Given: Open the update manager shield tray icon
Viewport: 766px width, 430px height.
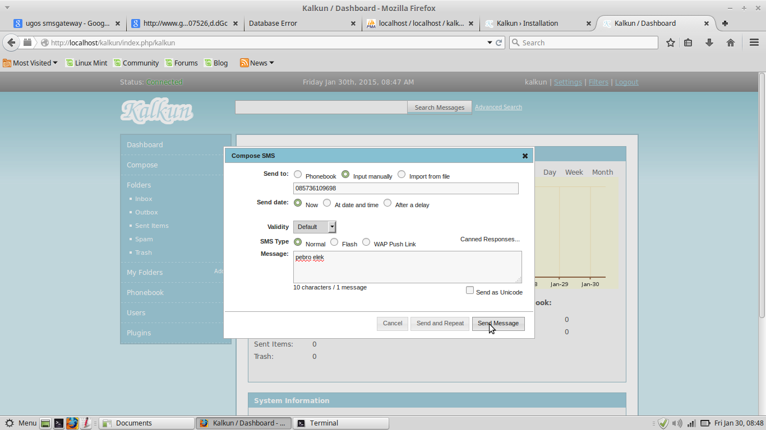Looking at the screenshot, I should pyautogui.click(x=663, y=423).
